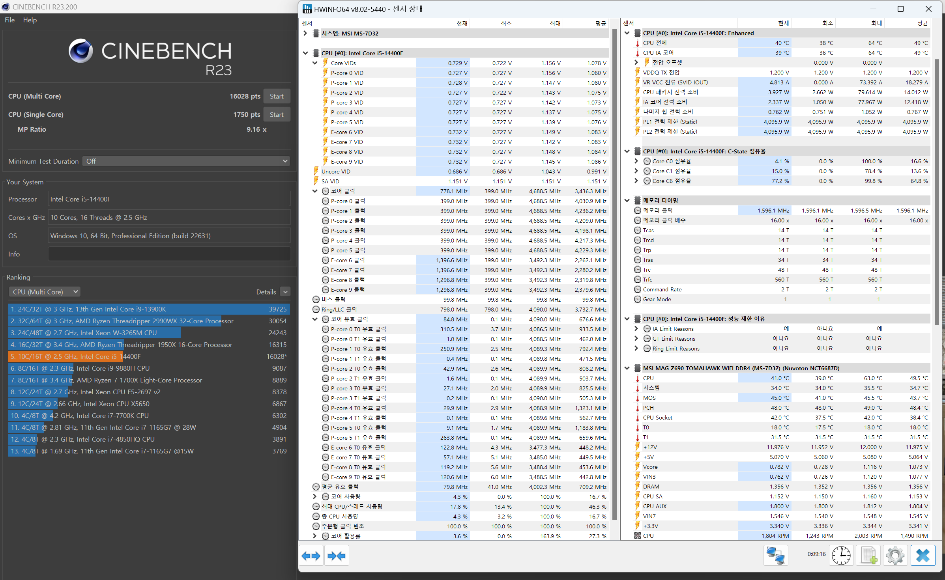Click the left sensor panel vertical scrollbar
The width and height of the screenshot is (945, 580).
coord(614,276)
